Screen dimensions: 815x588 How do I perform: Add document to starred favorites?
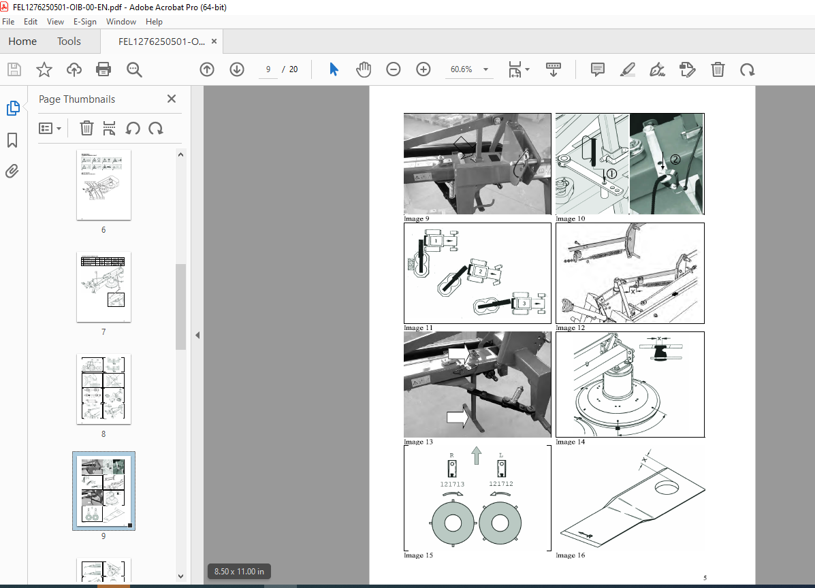[44, 69]
